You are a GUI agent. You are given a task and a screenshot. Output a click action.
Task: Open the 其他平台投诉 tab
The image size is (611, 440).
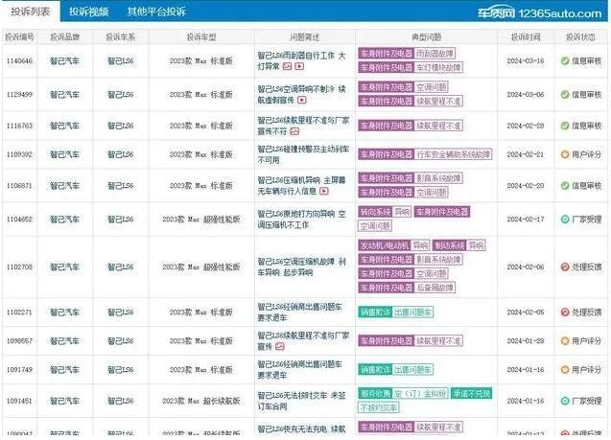[x=156, y=12]
